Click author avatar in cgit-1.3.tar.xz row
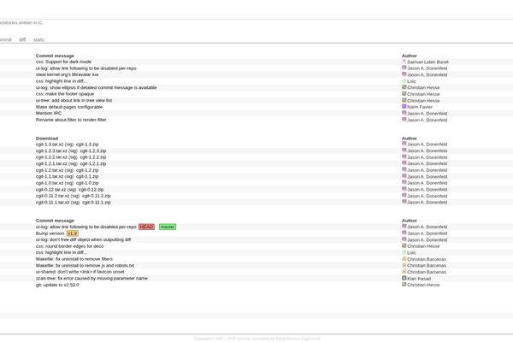The width and height of the screenshot is (513, 342). tap(404, 144)
